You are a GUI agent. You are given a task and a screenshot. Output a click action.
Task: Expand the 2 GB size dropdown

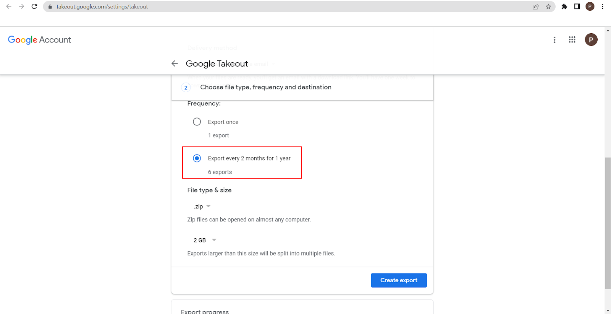click(205, 240)
